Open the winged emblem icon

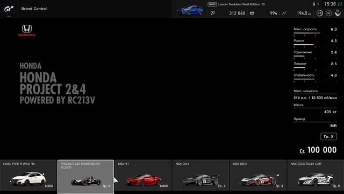pyautogui.click(x=338, y=13)
